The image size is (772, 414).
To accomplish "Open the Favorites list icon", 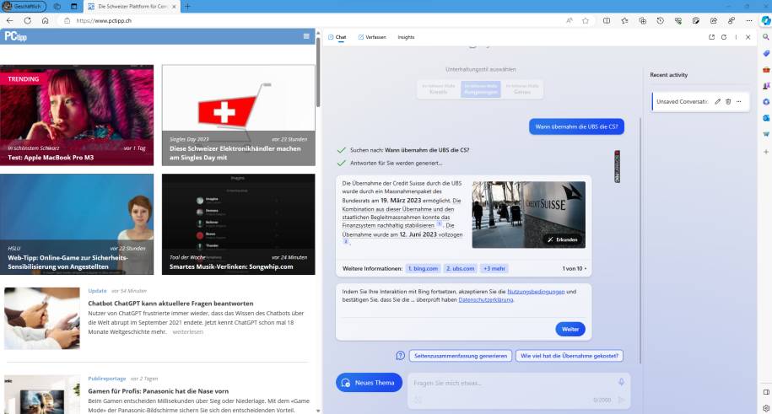I will [x=624, y=21].
